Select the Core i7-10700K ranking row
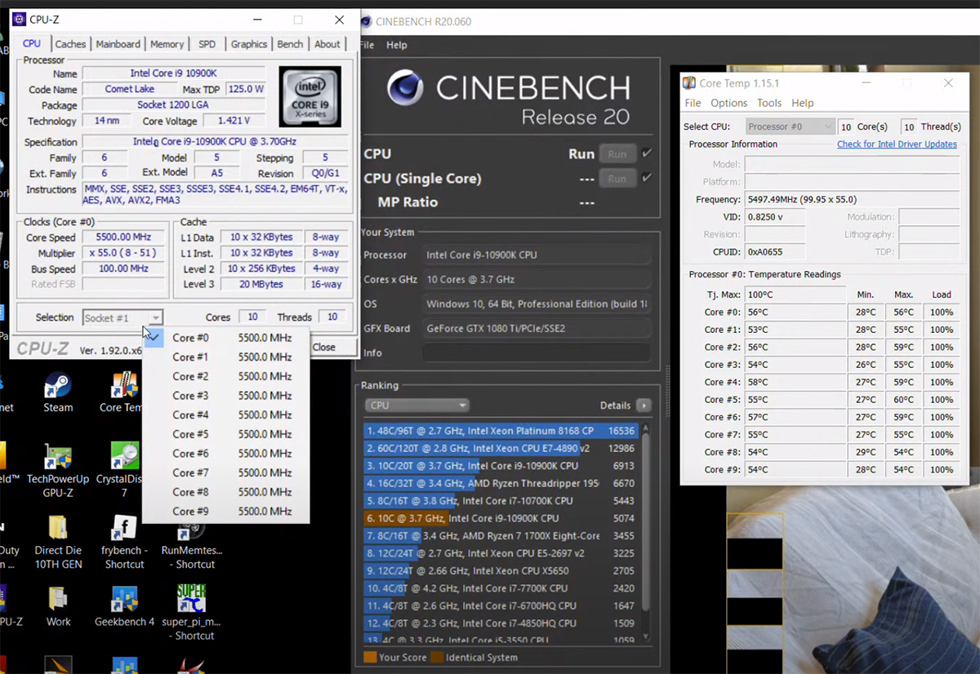The height and width of the screenshot is (674, 980). (501, 500)
